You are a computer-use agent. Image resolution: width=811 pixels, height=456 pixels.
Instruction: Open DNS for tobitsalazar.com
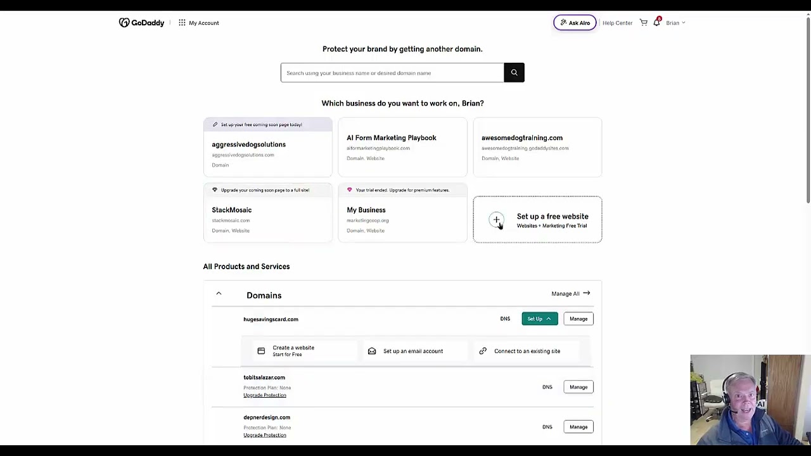(547, 387)
